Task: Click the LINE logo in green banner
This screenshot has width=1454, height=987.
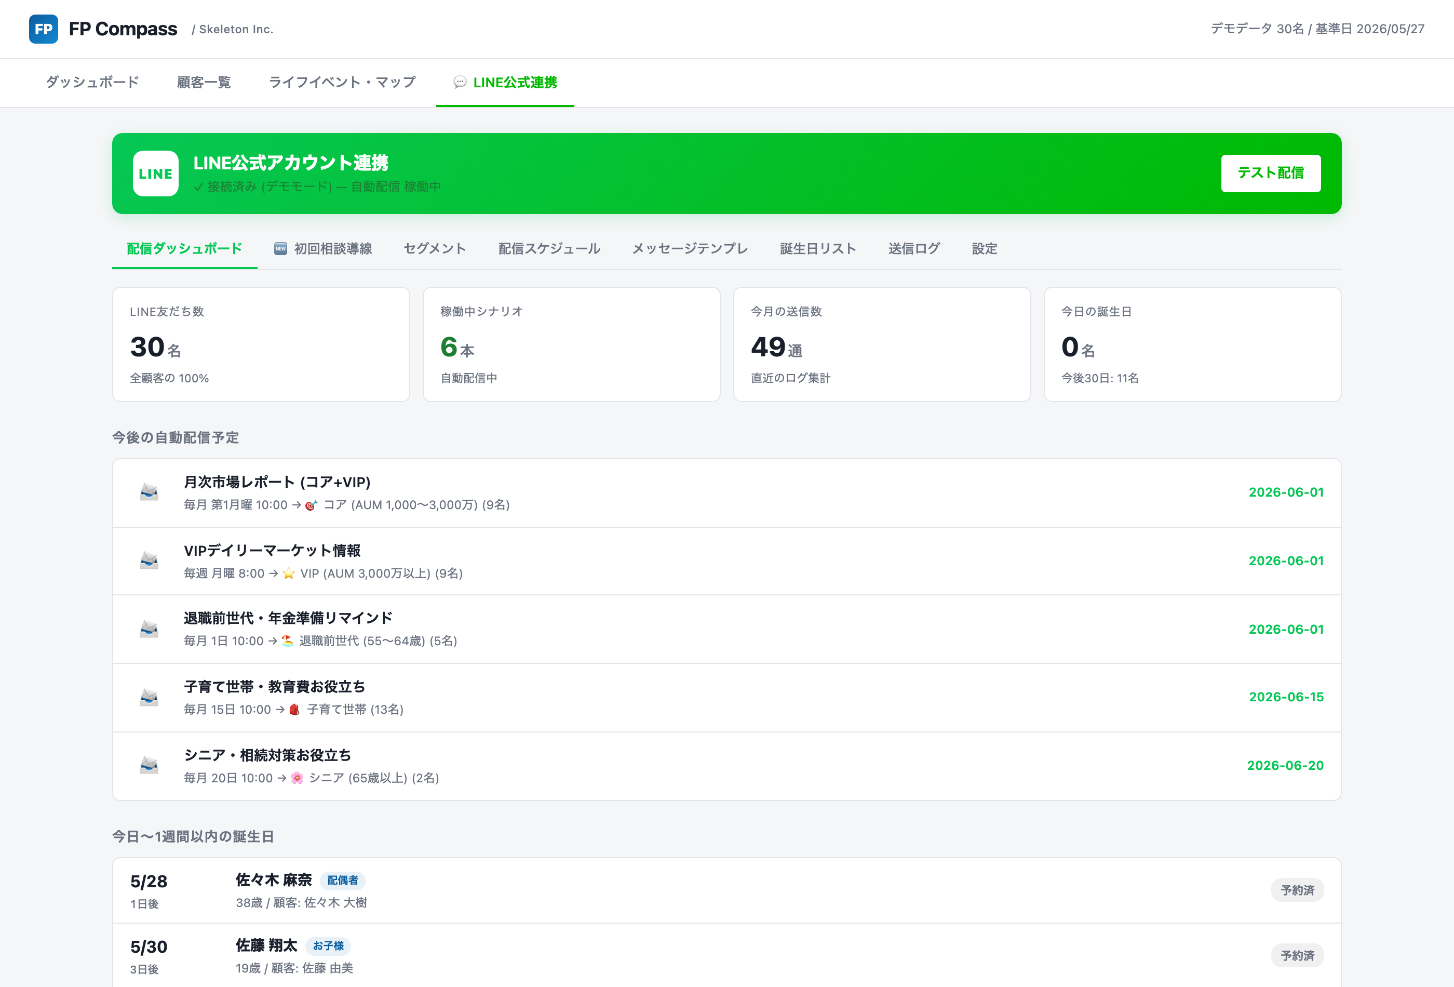Action: (156, 174)
